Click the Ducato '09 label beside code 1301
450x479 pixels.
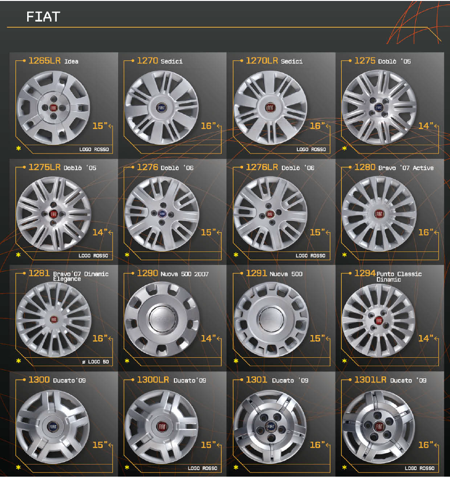click(x=290, y=380)
